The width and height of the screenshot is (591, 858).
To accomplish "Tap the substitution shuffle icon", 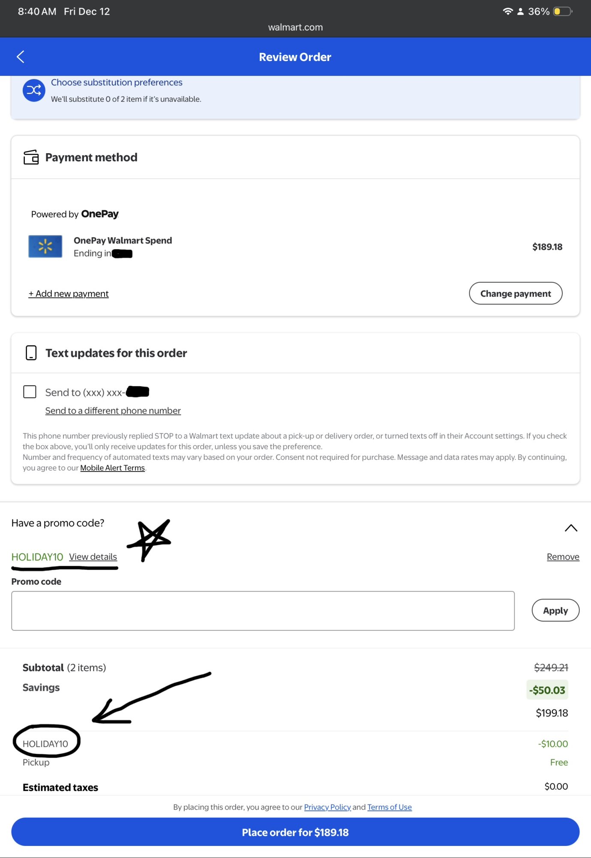I will pyautogui.click(x=34, y=90).
